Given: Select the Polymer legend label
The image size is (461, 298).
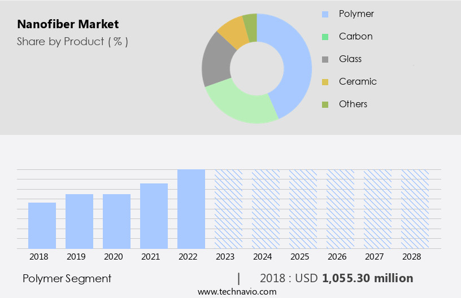Looking at the screenshot, I should (356, 14).
